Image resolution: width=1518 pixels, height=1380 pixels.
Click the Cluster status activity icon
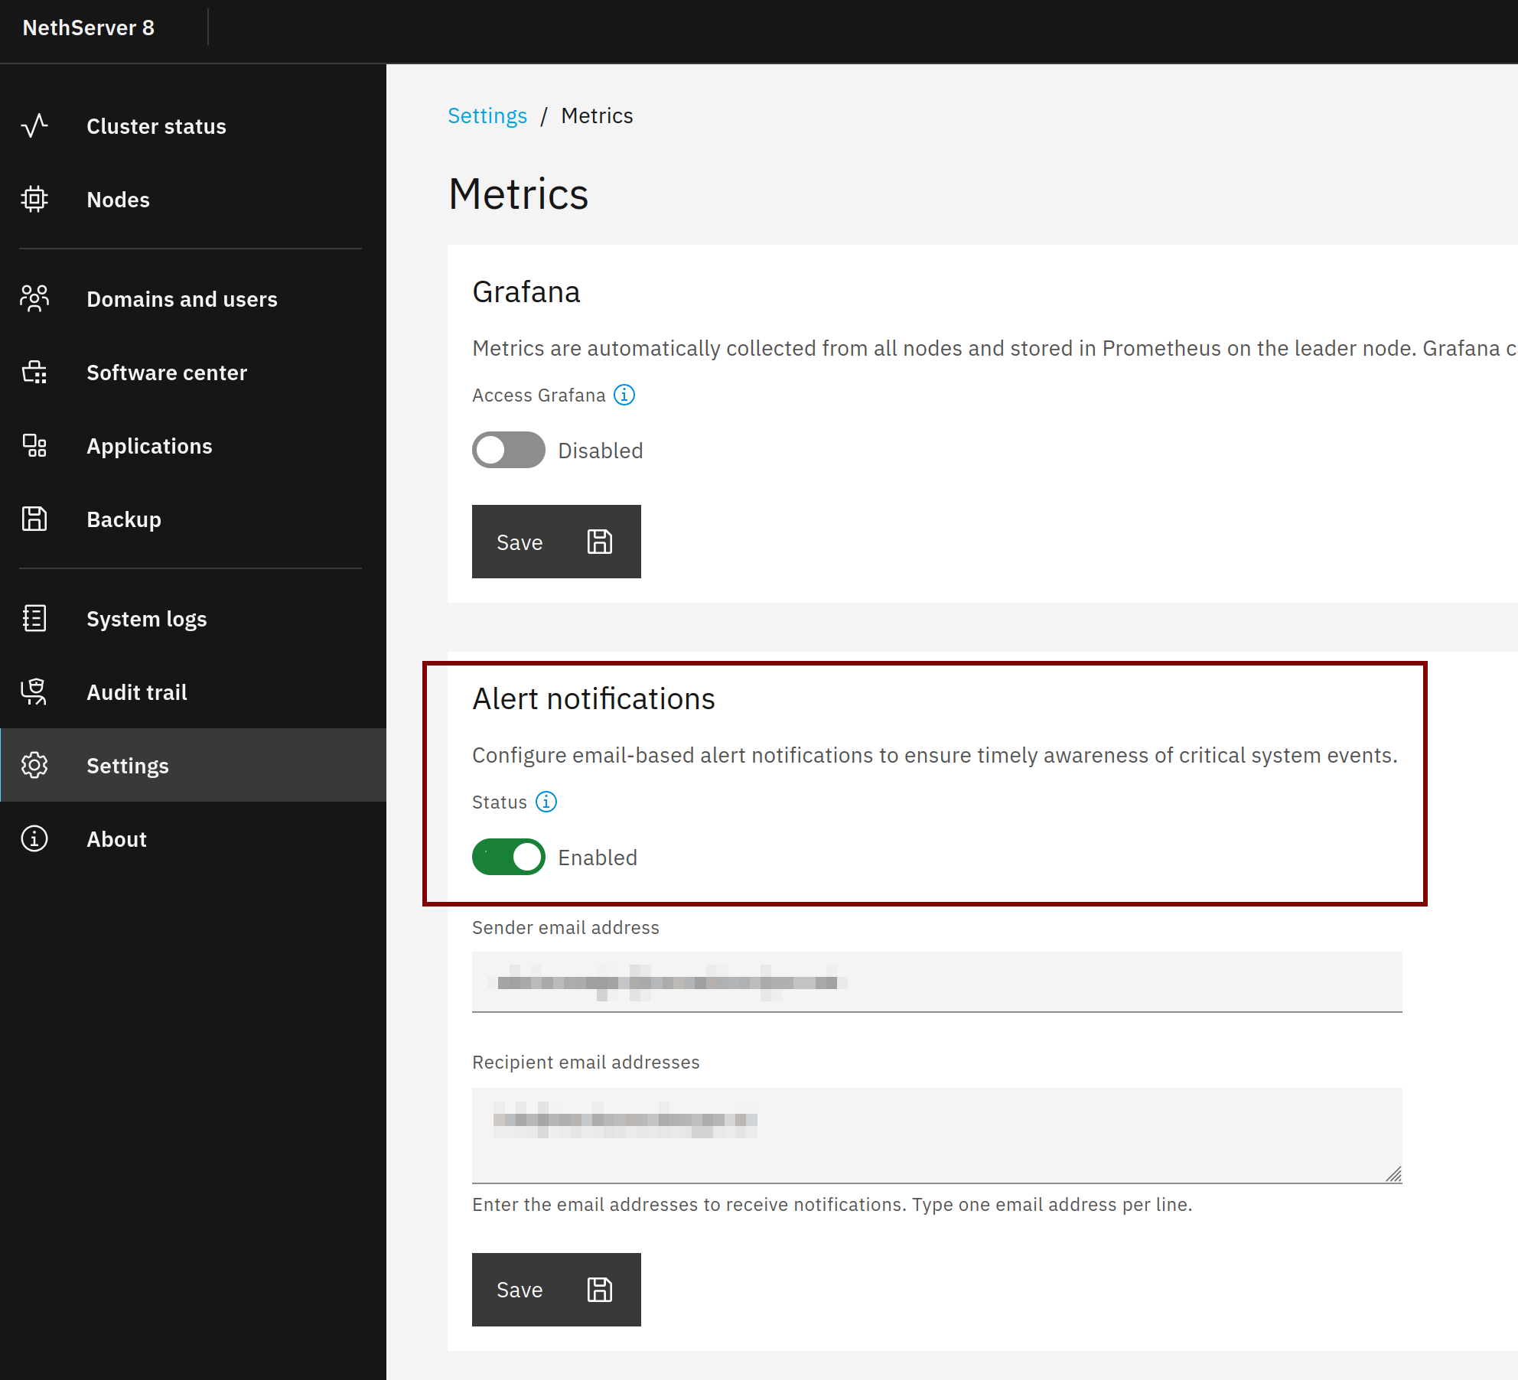click(x=34, y=126)
